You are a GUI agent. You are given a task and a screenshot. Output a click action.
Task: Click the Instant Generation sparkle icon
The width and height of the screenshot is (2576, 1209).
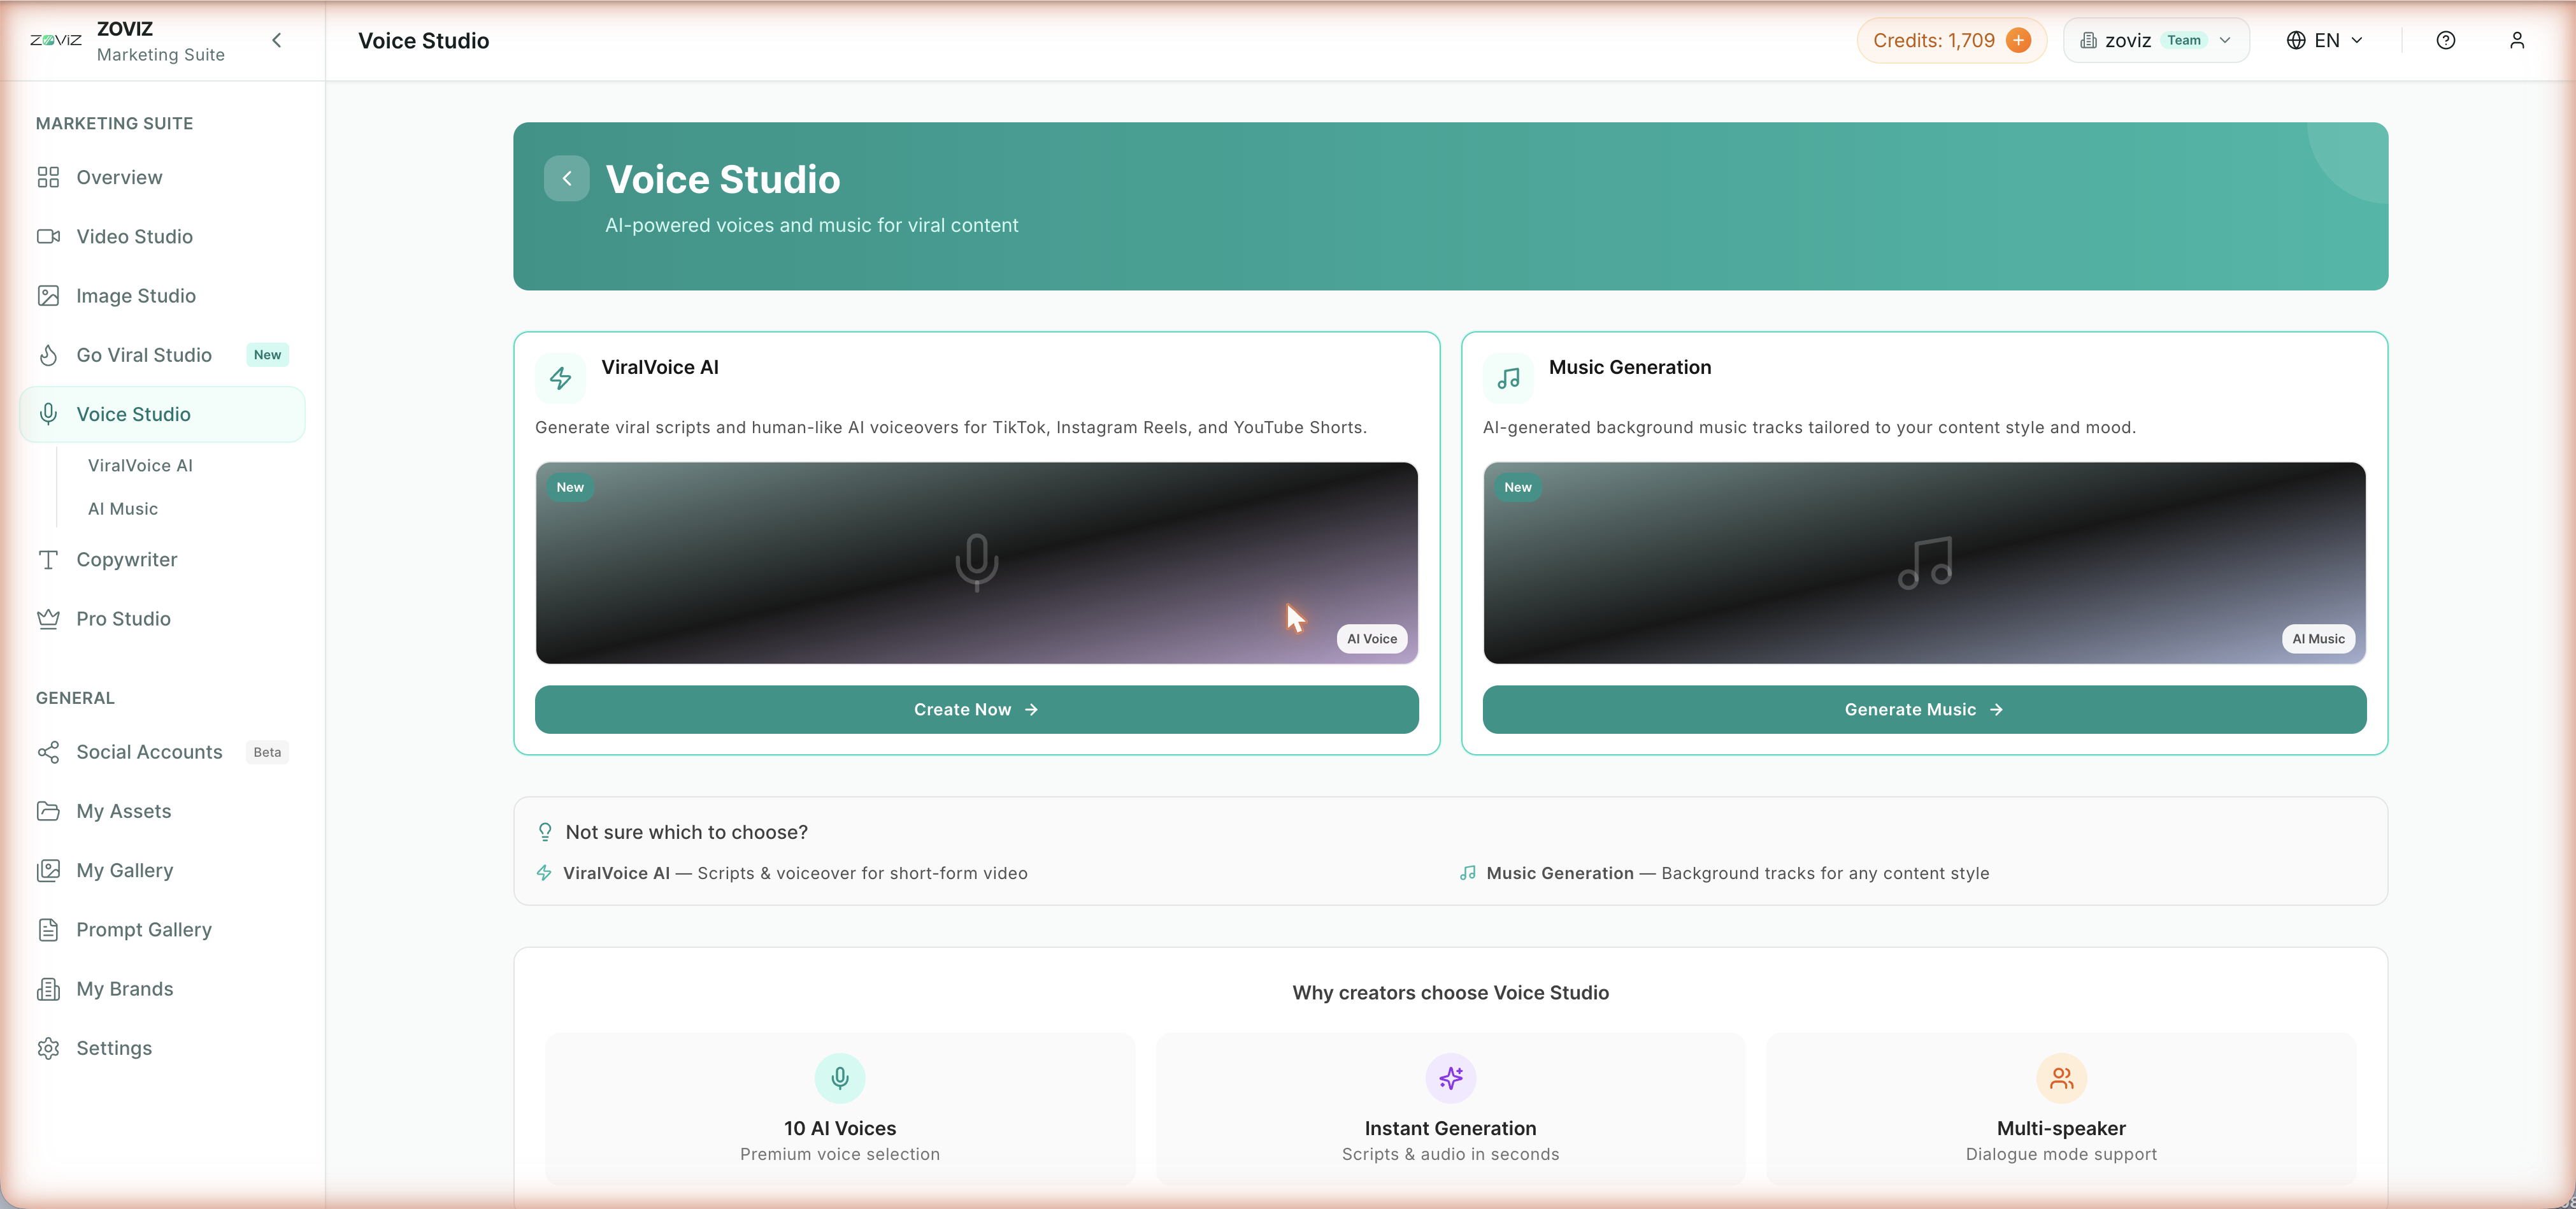pos(1451,1078)
